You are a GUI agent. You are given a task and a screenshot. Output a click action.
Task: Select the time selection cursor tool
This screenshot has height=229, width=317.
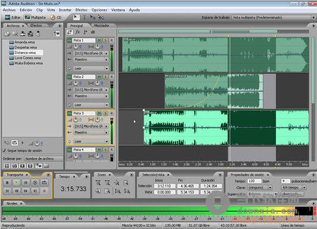tap(84, 17)
